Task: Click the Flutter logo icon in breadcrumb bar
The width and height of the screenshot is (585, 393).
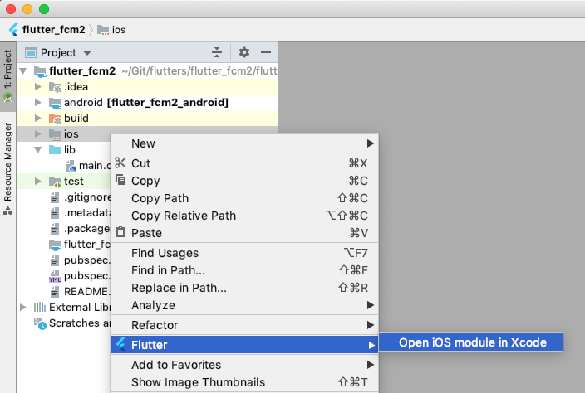Action: point(14,30)
